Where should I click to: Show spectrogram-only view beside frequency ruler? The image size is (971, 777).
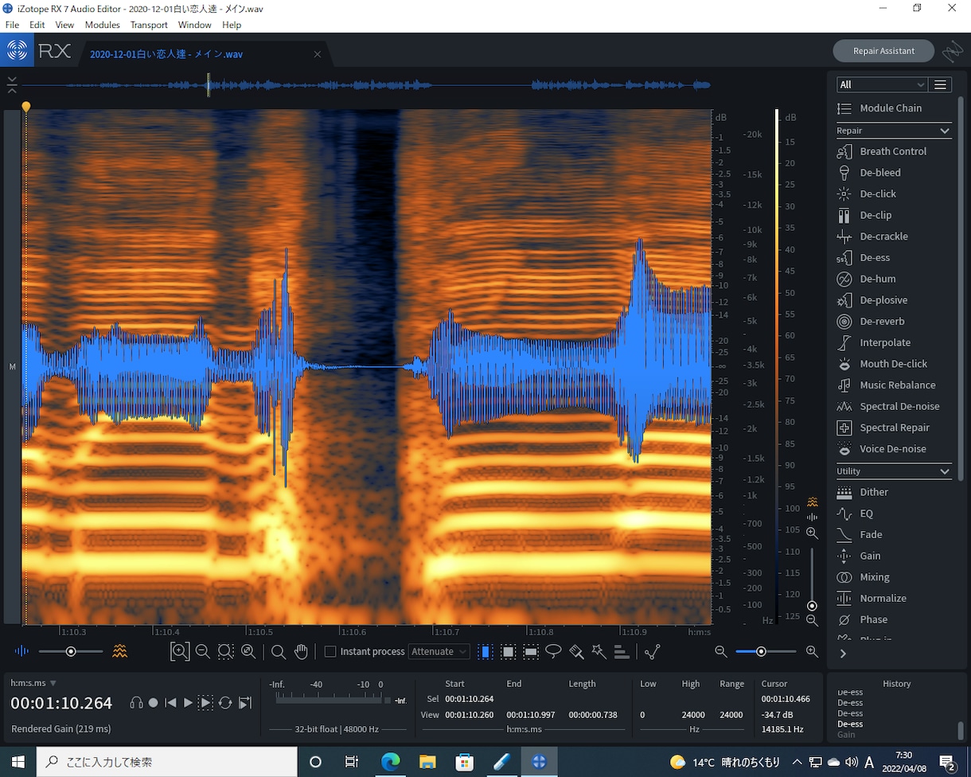[813, 502]
